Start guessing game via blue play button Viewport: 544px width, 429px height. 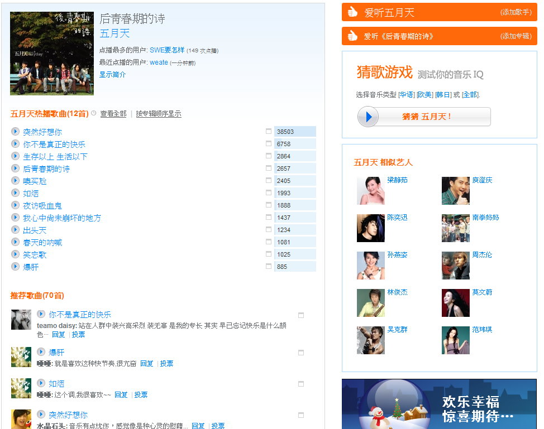(368, 117)
